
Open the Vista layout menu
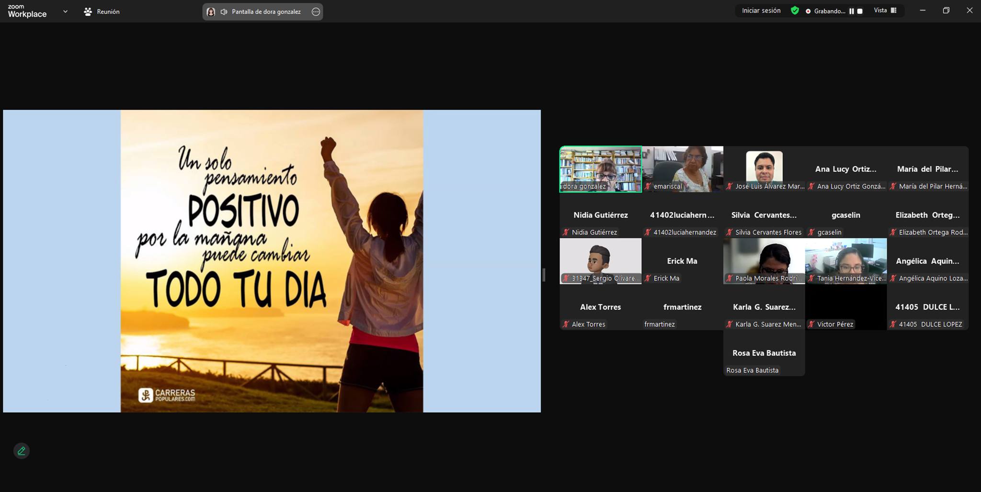[885, 11]
